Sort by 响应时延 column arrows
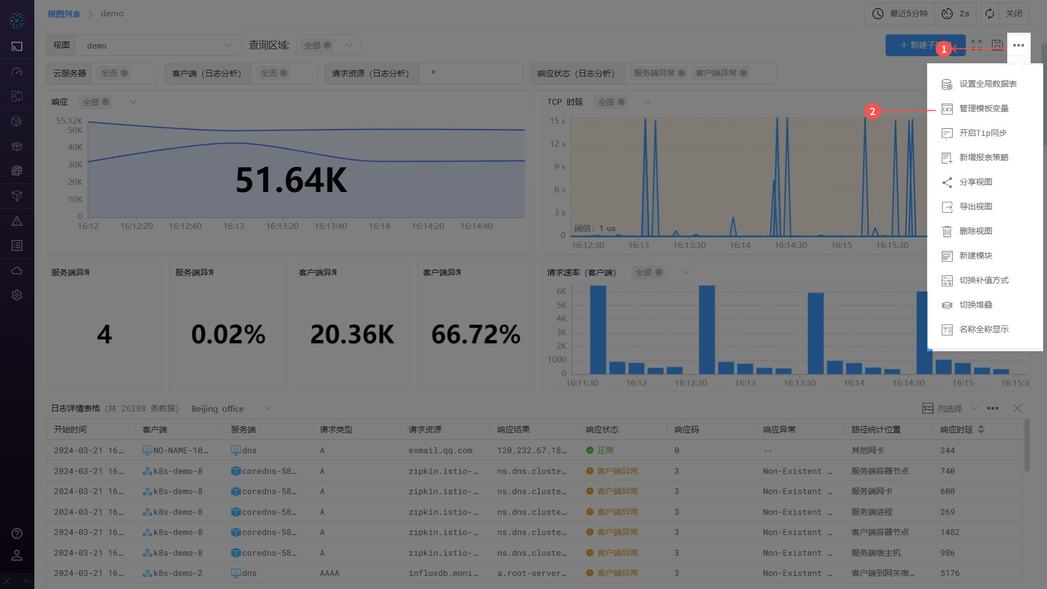Image resolution: width=1047 pixels, height=589 pixels. click(x=981, y=430)
